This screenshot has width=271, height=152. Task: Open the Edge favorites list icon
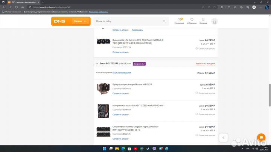(x=235, y=7)
